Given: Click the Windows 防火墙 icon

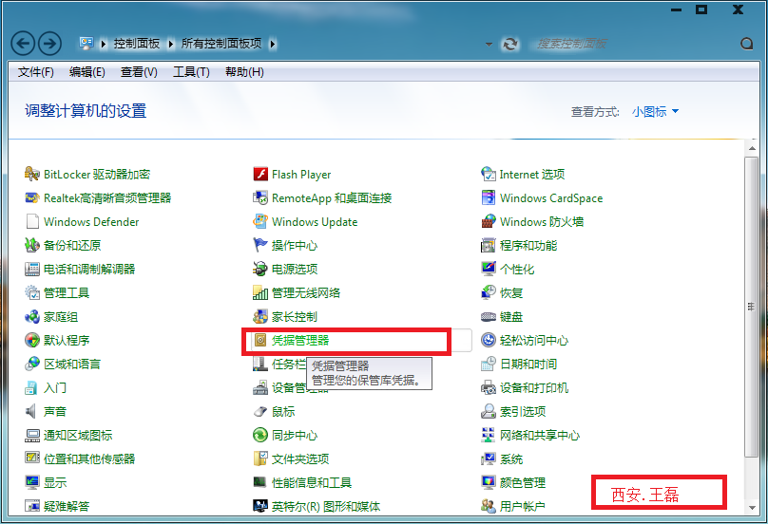Looking at the screenshot, I should [489, 221].
